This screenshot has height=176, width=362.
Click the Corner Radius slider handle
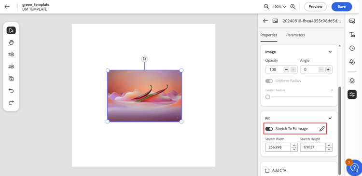[267, 97]
